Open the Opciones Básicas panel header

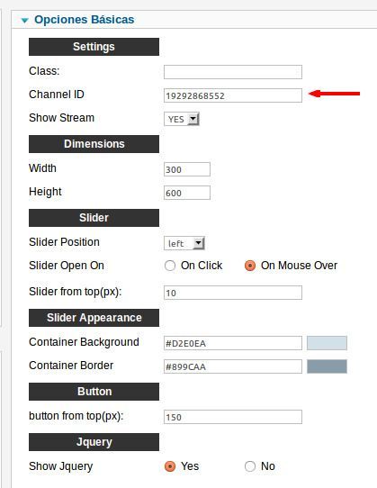click(85, 20)
